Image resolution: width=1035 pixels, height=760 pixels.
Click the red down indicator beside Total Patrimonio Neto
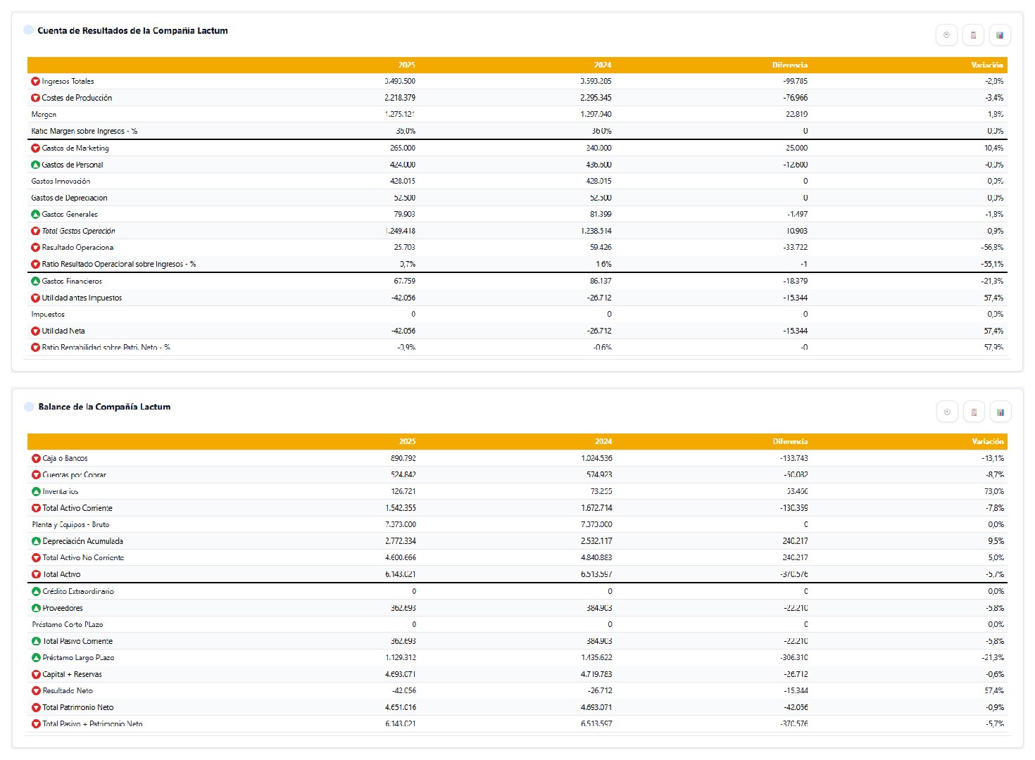37,708
